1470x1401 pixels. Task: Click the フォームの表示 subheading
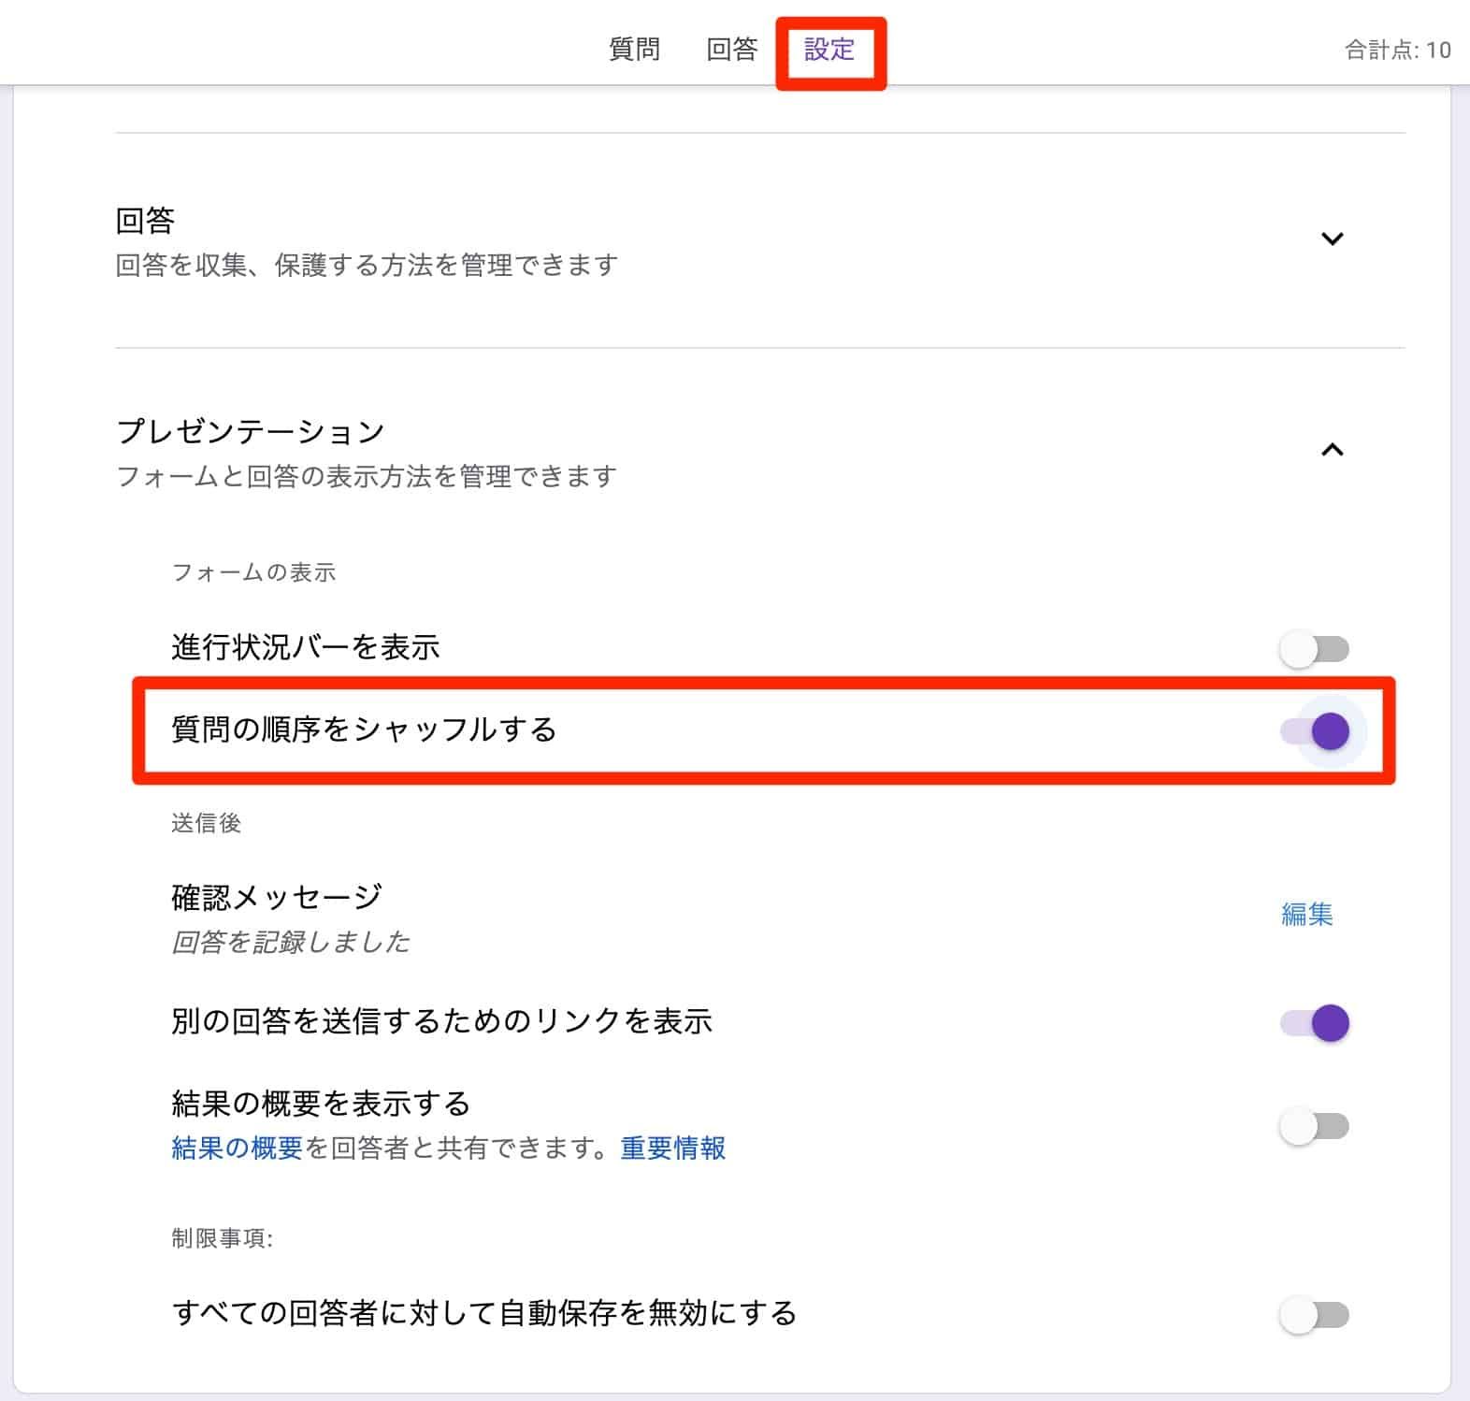point(253,572)
